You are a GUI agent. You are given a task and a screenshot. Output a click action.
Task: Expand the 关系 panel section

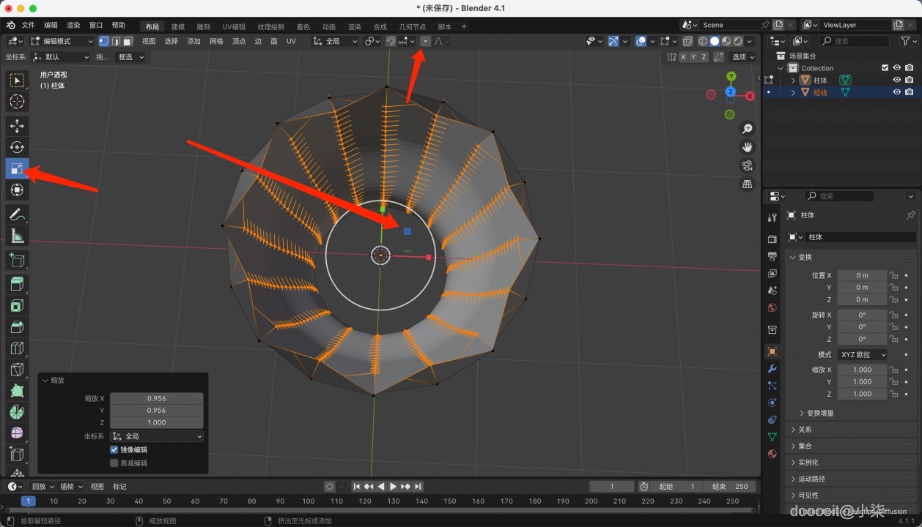coord(805,430)
